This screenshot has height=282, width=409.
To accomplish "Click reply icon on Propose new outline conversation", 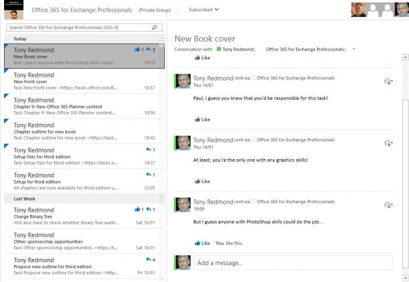I will point(149,259).
